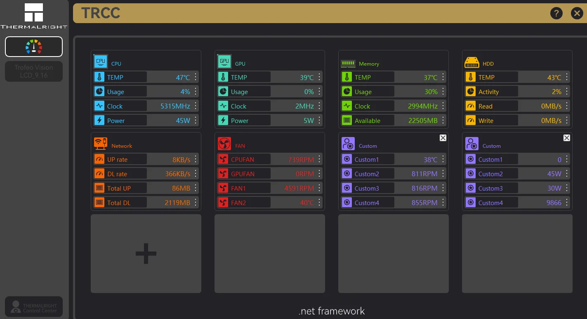Click the Memory Available icon
This screenshot has height=319, width=587.
pos(347,121)
